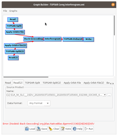
Task: Open the File menu
Action: [x=5, y=11]
